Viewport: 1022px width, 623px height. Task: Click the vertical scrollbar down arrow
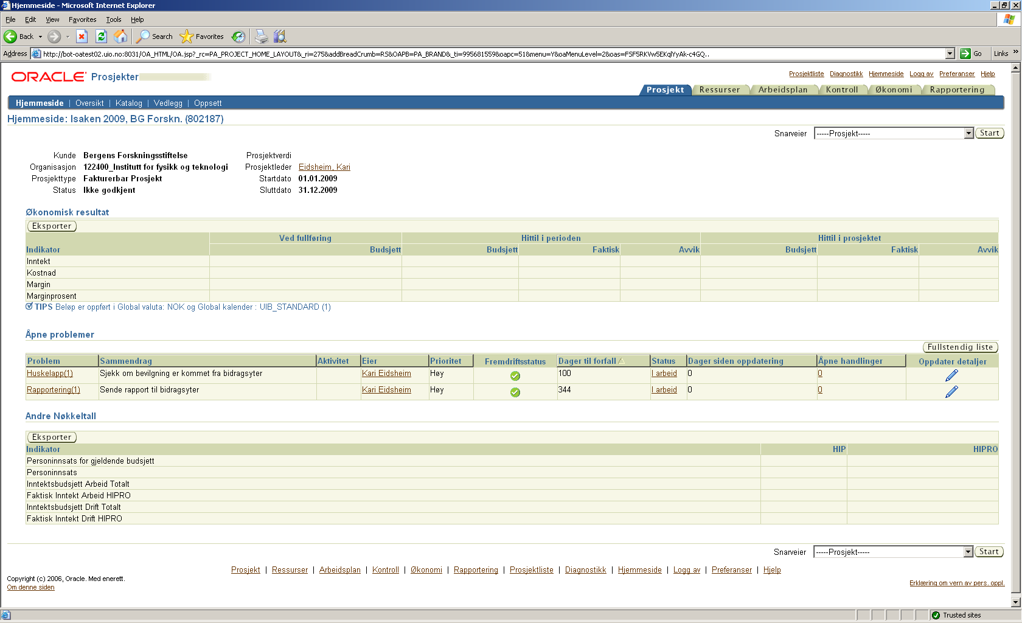point(1015,602)
